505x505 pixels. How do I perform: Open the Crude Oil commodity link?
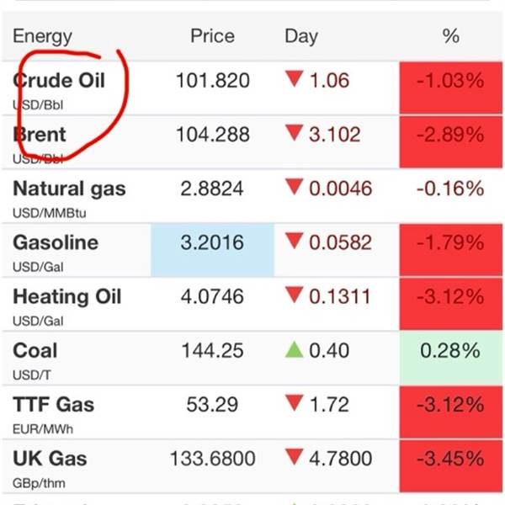click(x=59, y=81)
